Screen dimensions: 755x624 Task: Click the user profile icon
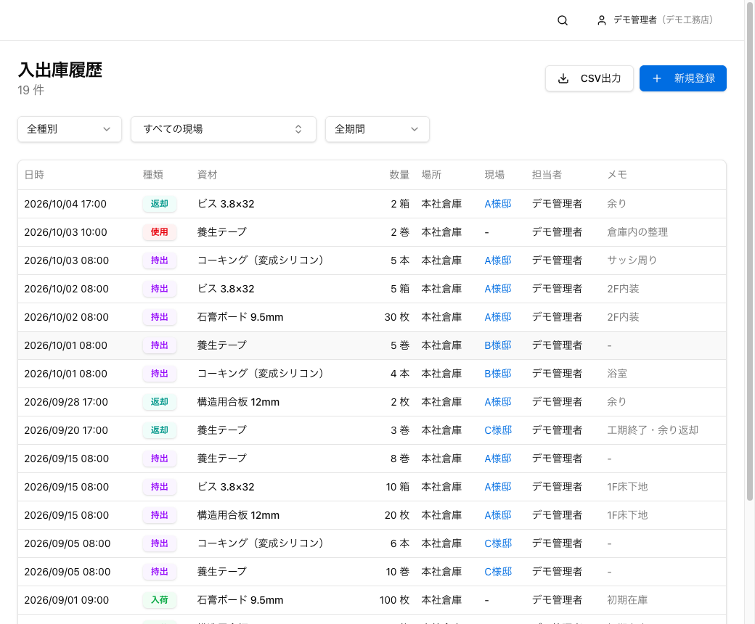pyautogui.click(x=601, y=20)
